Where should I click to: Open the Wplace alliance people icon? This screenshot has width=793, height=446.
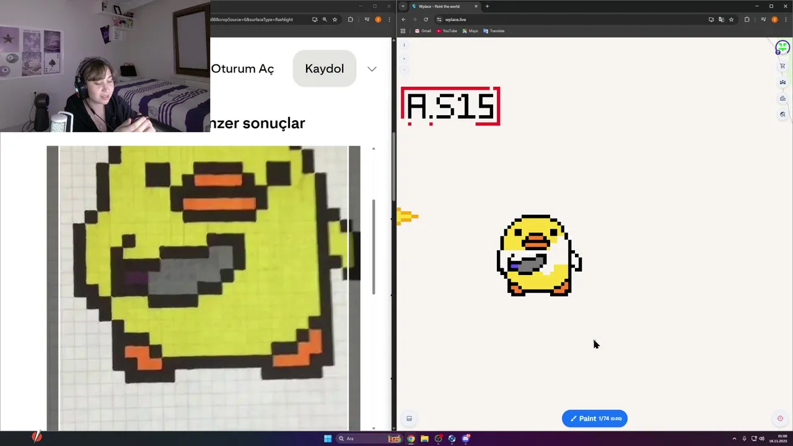click(x=782, y=82)
